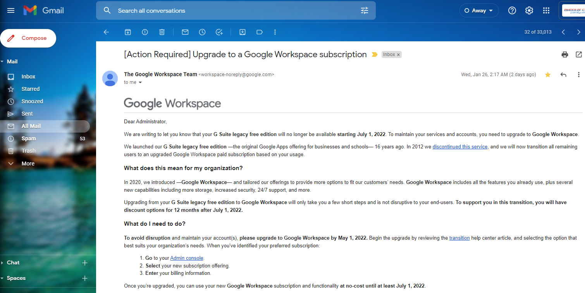Click the Add to Tasks icon
The height and width of the screenshot is (293, 585).
[x=219, y=32]
